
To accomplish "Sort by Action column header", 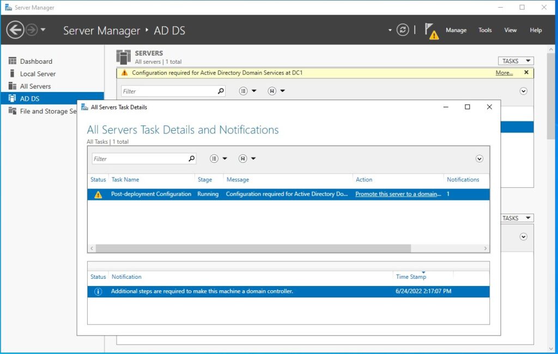I will 364,180.
